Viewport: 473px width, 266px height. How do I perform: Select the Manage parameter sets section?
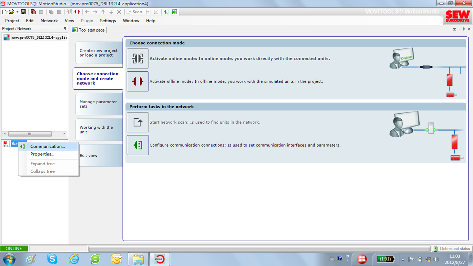98,104
